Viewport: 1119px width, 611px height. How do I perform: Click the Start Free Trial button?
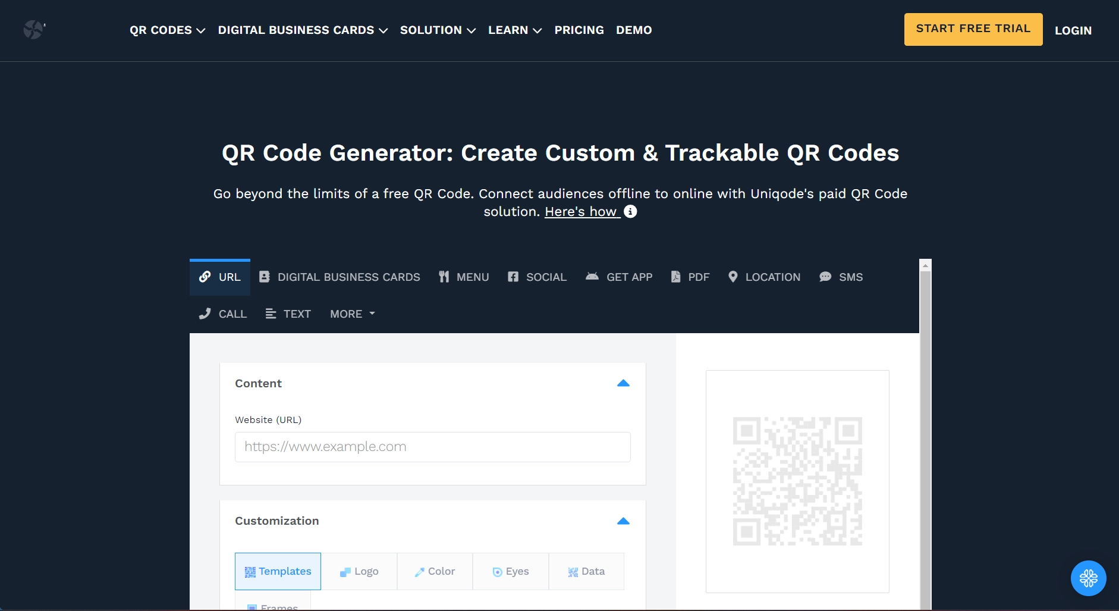point(973,29)
